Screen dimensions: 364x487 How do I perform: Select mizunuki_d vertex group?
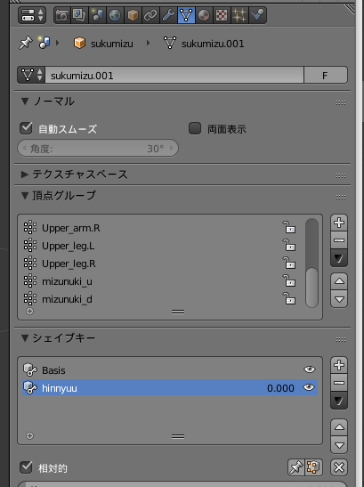151,299
